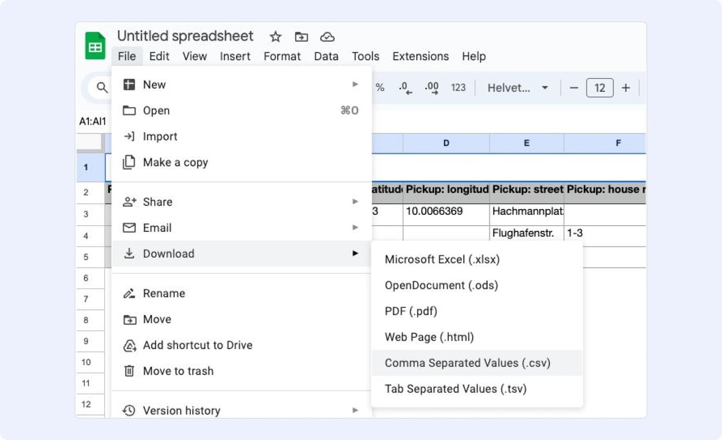The width and height of the screenshot is (722, 440).
Task: Open the Helvet... font dropdown
Action: pos(517,88)
